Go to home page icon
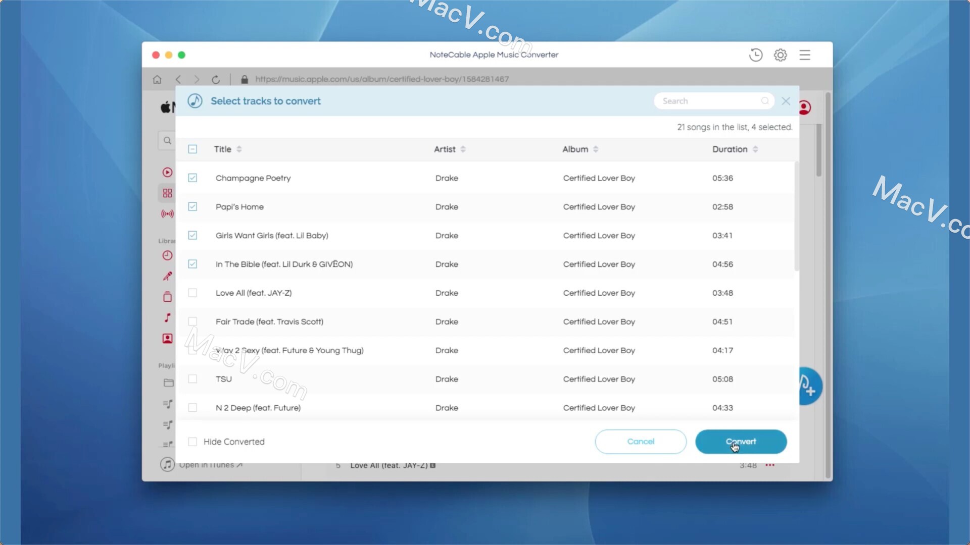 point(157,79)
